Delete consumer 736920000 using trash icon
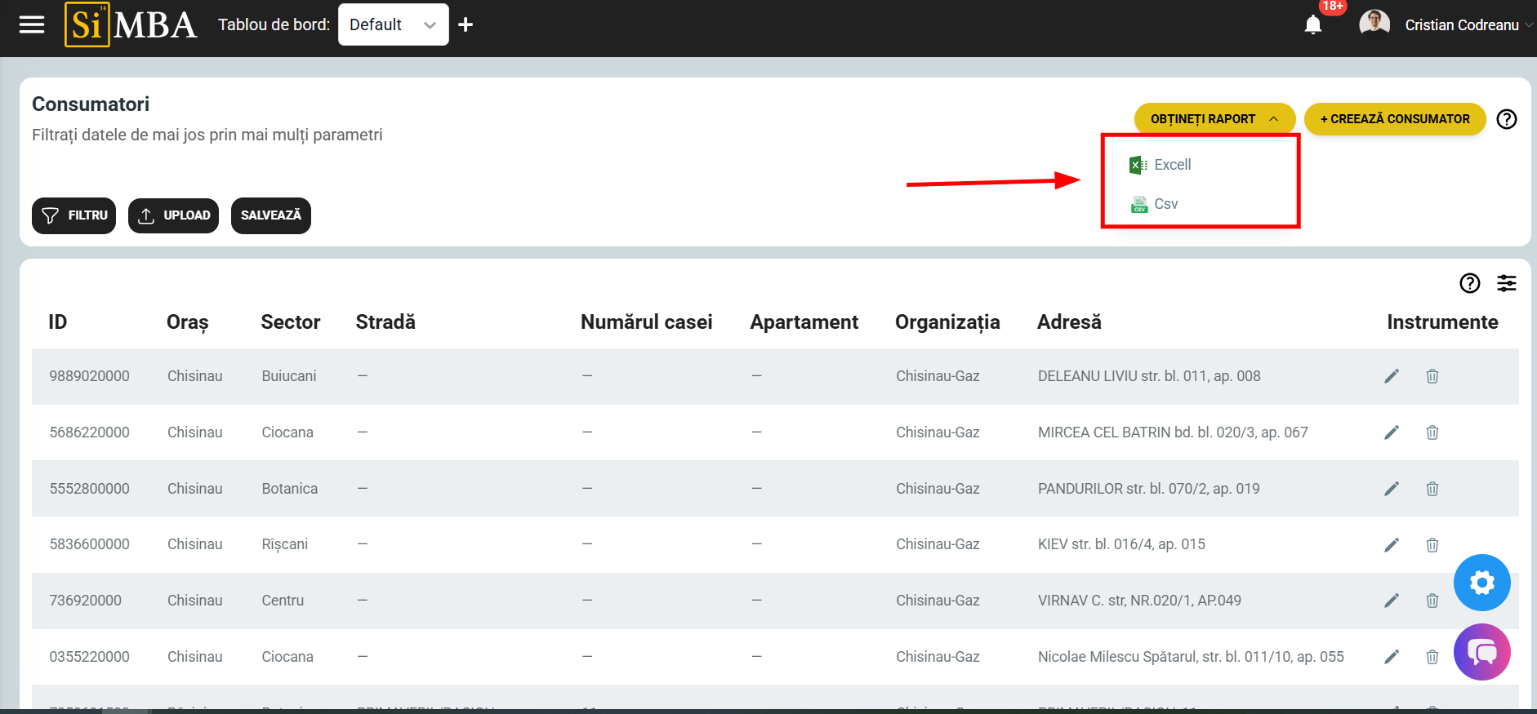The height and width of the screenshot is (714, 1537). tap(1432, 601)
